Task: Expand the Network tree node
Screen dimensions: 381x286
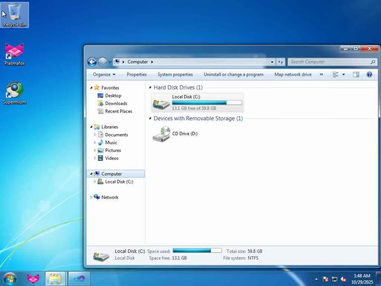Action: 92,197
